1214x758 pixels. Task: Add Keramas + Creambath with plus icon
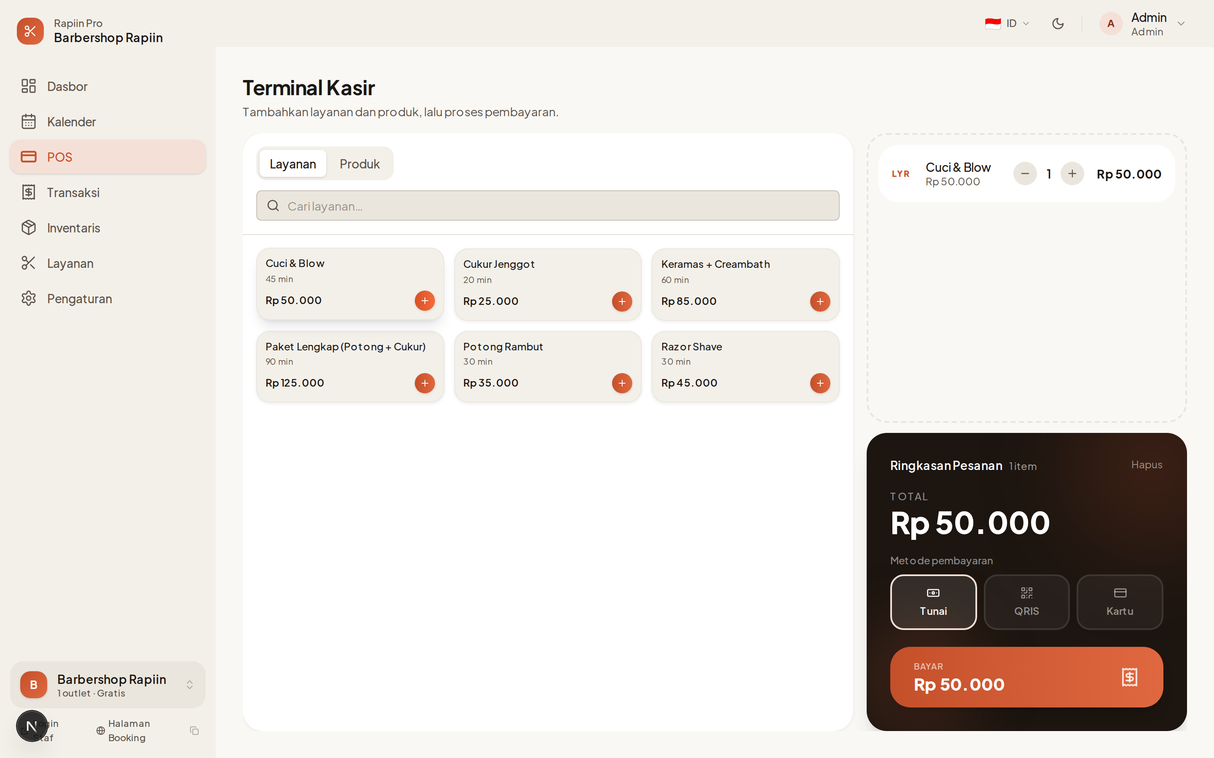(x=820, y=301)
